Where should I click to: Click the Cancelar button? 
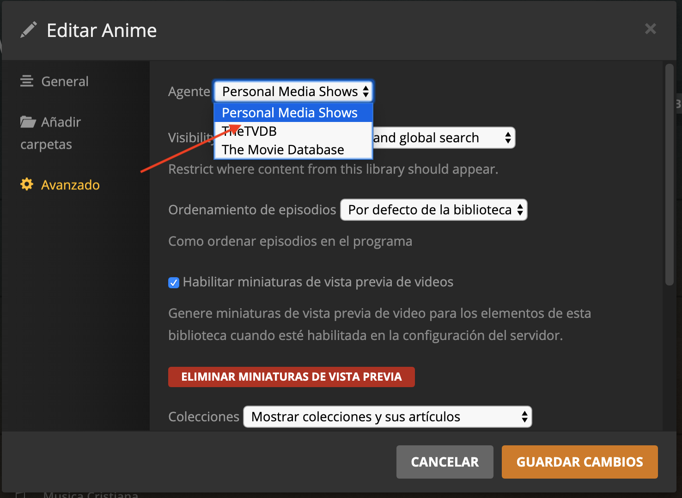coord(445,462)
